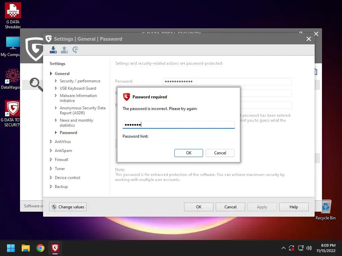
Task: Click Cancel in Settings window footer
Action: (x=230, y=207)
